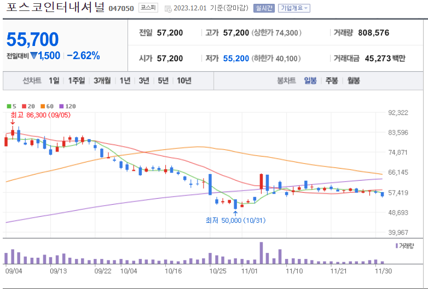Click the green 5-day moving average legend

(11, 106)
